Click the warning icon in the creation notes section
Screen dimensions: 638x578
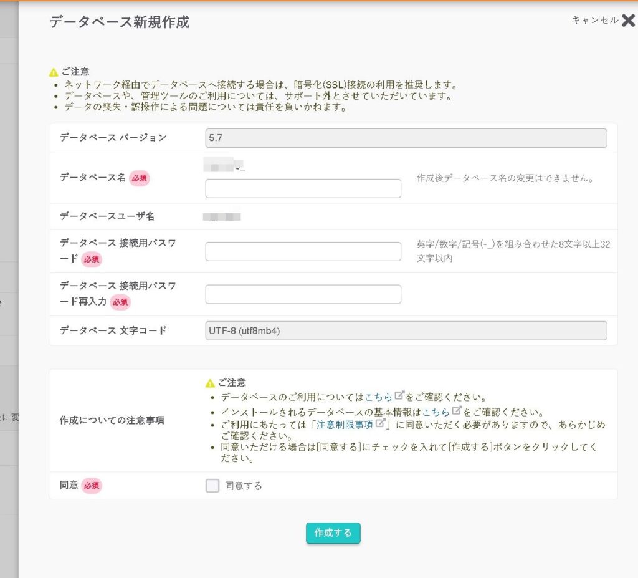pos(211,383)
